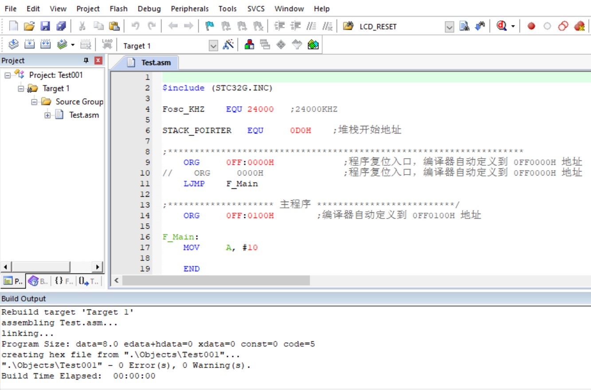Collapse the Target 1 tree node
Viewport: 591px width, 390px height.
21,89
